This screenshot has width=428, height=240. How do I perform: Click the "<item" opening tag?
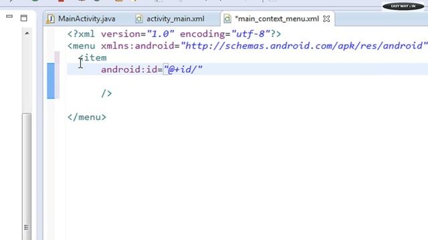coord(92,58)
